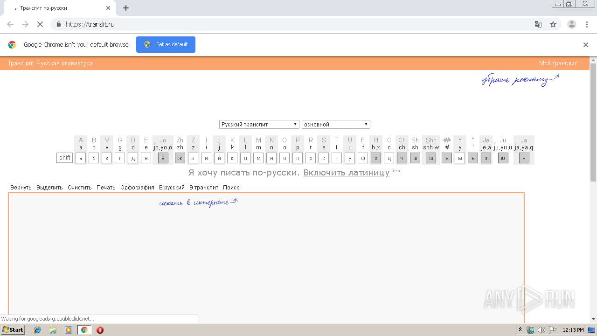Image resolution: width=597 pixels, height=336 pixels.
Task: Click the Cyrillic 'а' virtual key
Action: click(x=81, y=158)
